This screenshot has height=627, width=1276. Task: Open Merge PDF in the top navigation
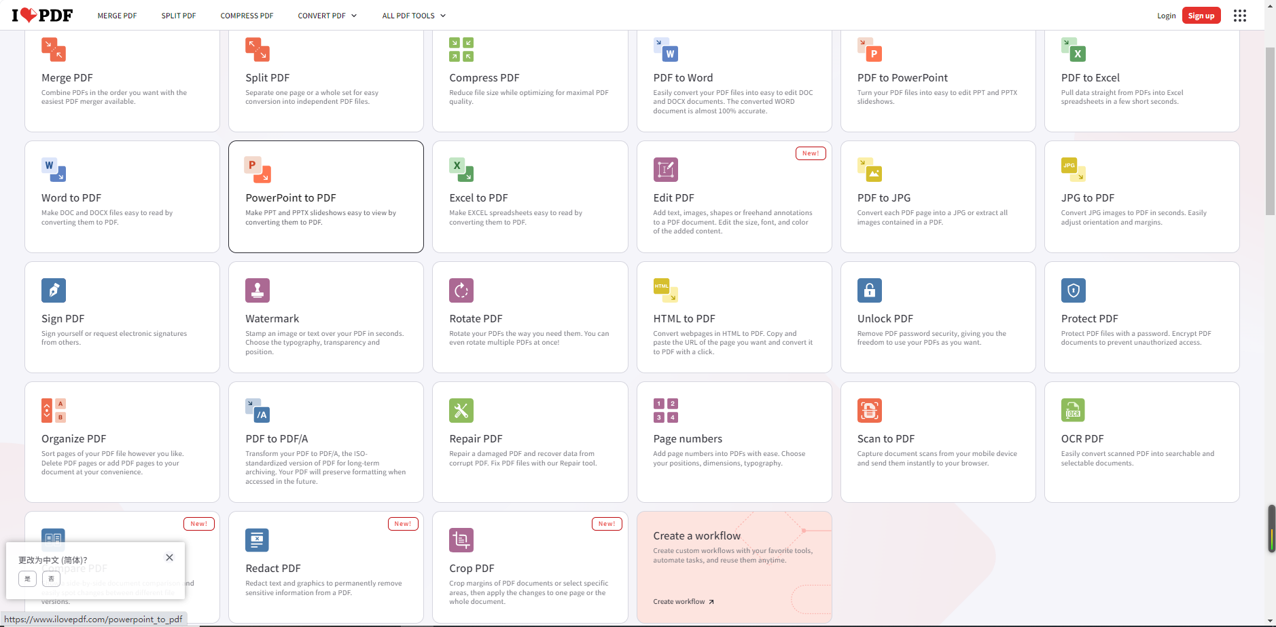point(117,16)
